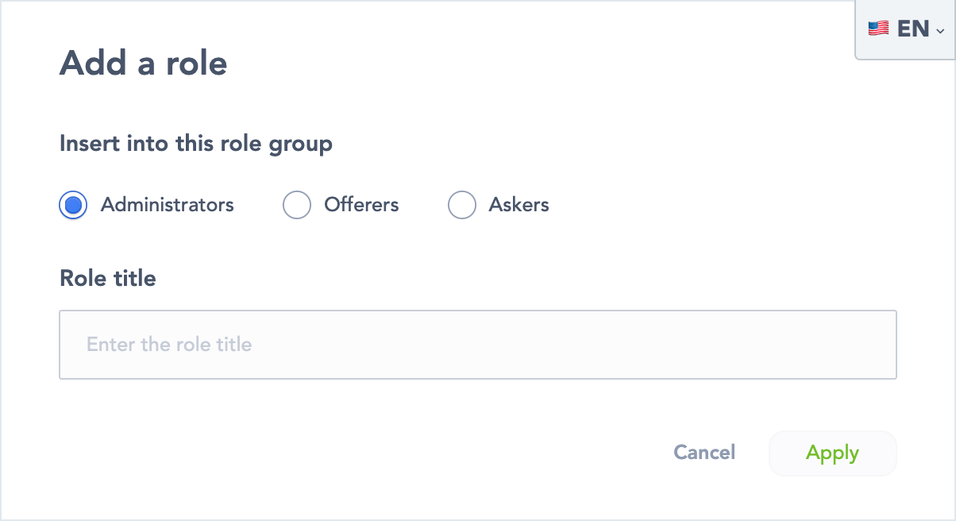
Task: Click the EN language code text
Action: [913, 29]
